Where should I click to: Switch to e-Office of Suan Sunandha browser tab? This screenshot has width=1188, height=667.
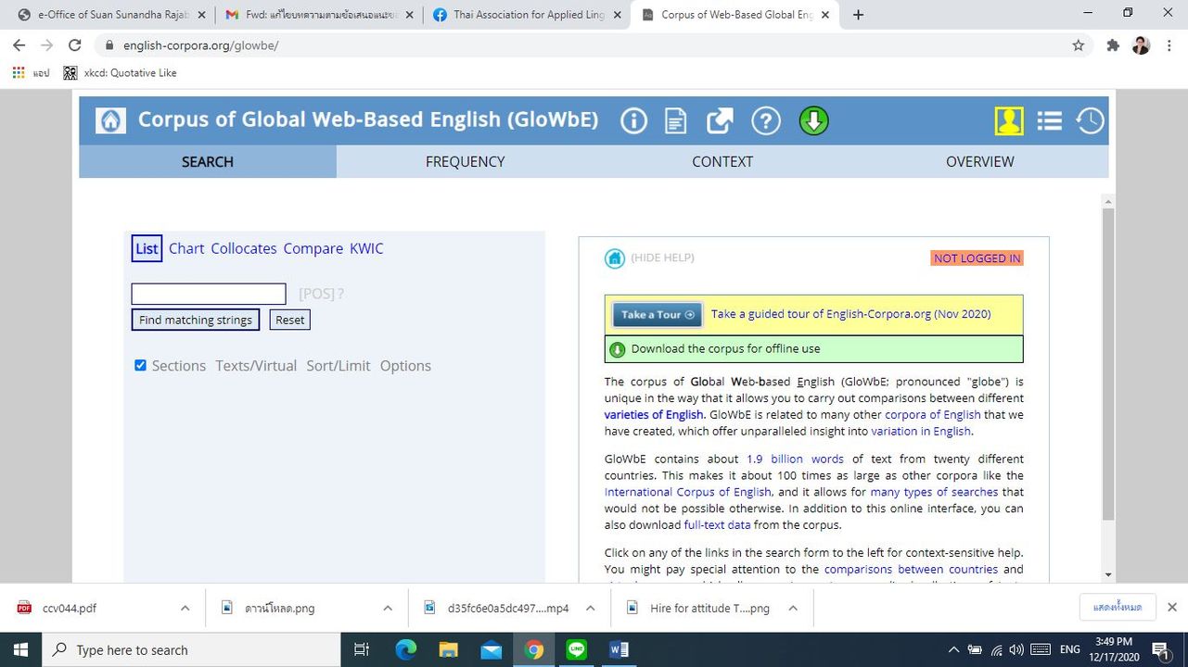(111, 15)
